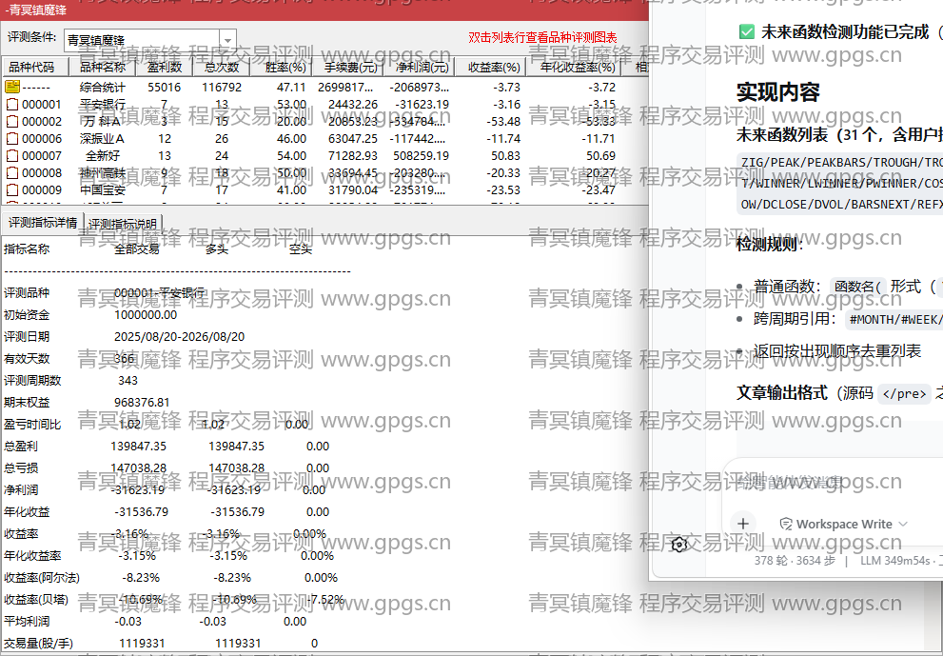Click the 评测日期 range 2025/08/20-2026/08/20
943x656 pixels.
click(179, 336)
